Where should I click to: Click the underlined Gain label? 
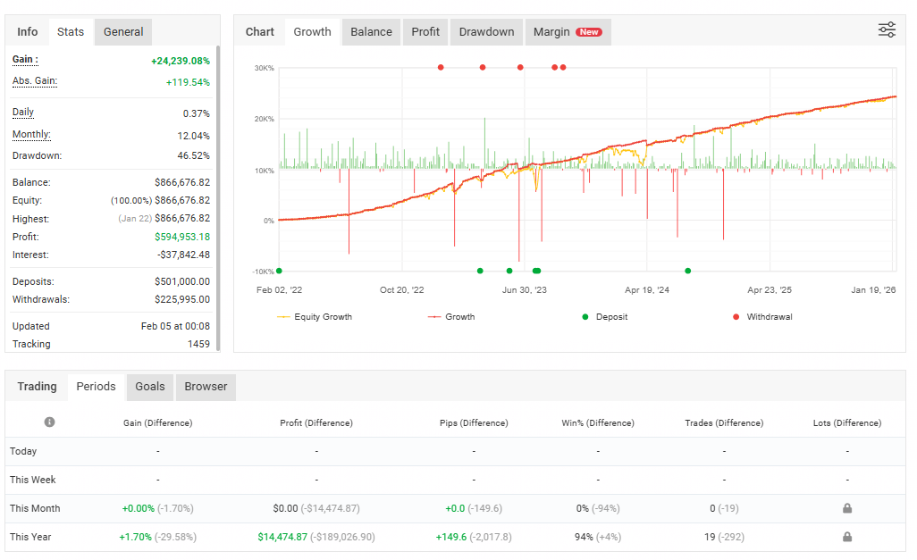(25, 60)
